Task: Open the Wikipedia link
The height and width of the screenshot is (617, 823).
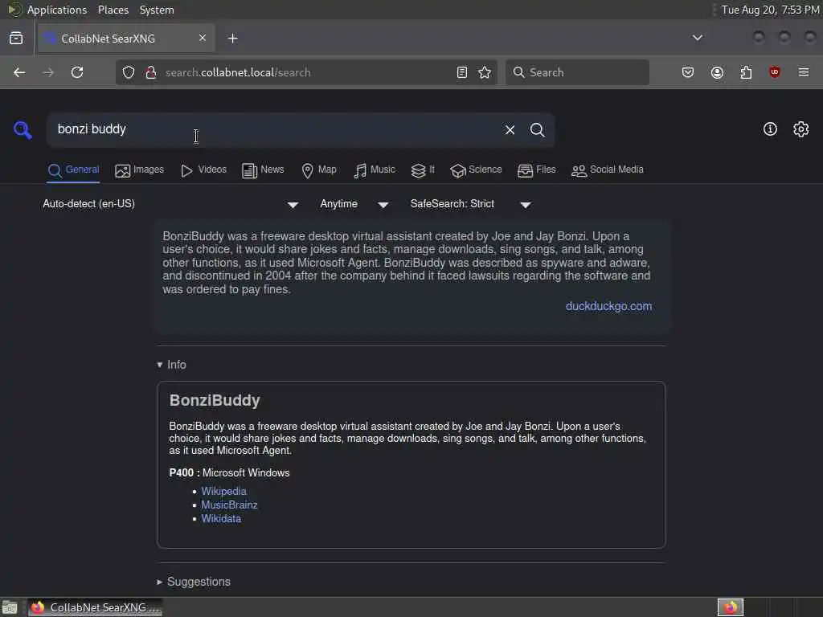Action: (x=223, y=492)
